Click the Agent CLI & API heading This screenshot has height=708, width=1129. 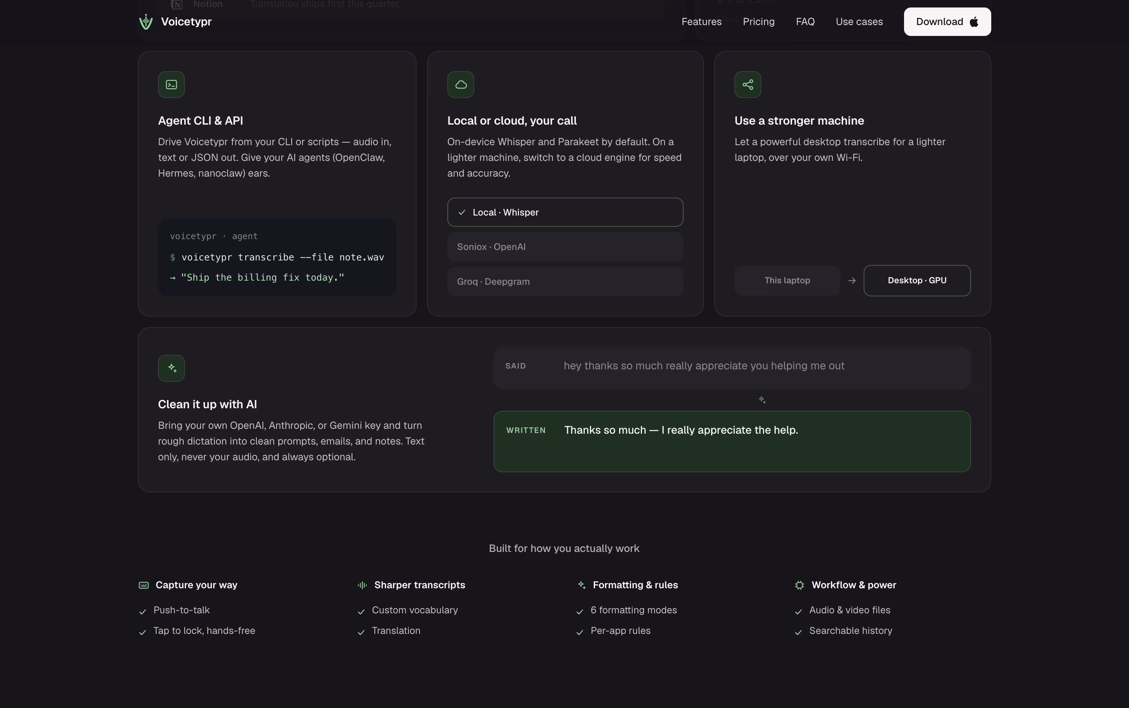(x=200, y=121)
